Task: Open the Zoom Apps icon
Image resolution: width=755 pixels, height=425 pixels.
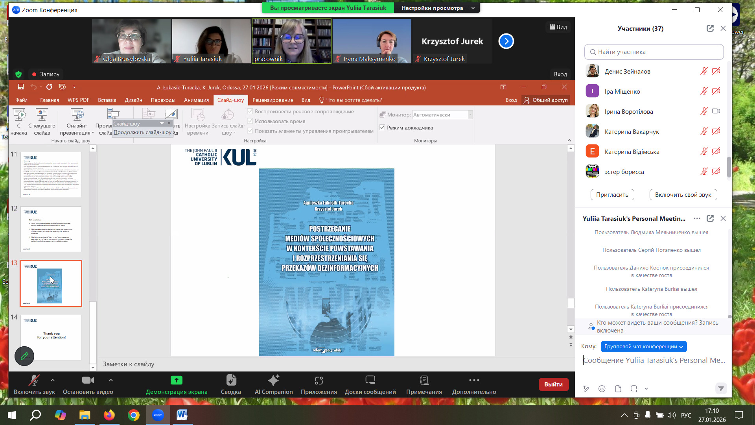Action: [x=319, y=380]
